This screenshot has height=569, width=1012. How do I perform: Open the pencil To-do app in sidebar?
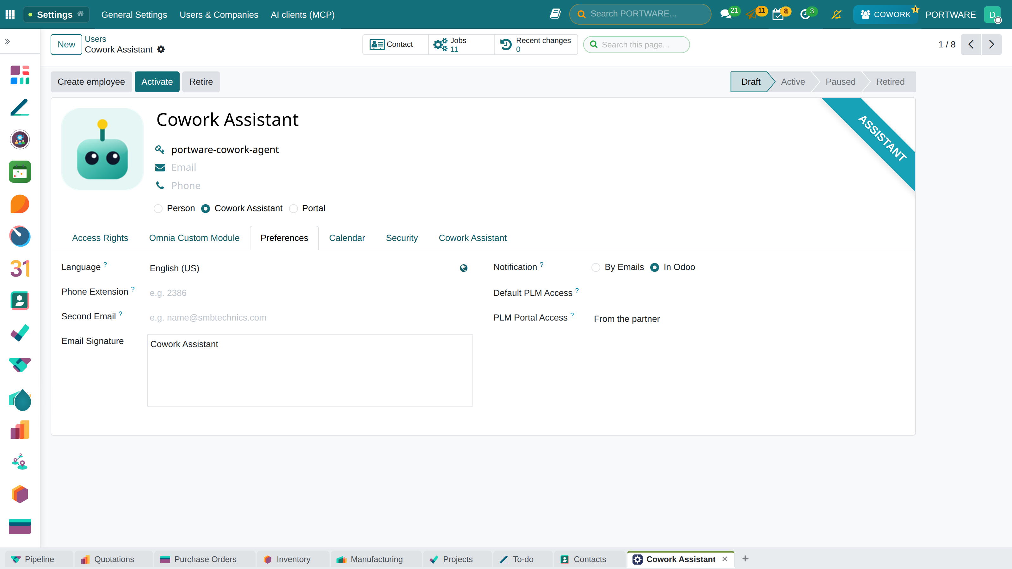[20, 107]
